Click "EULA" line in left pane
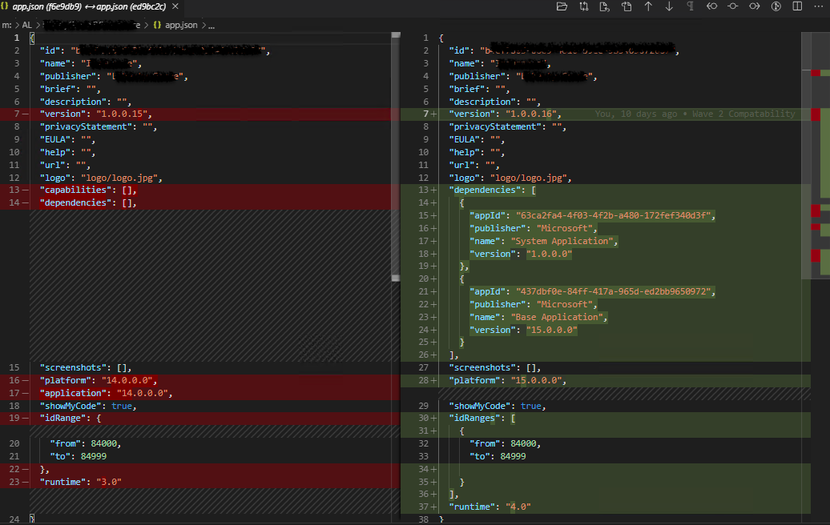 tap(68, 139)
